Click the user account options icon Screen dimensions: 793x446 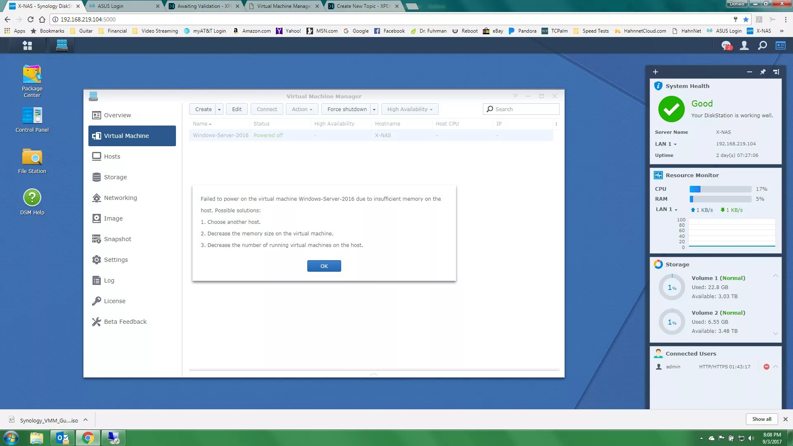tap(744, 45)
